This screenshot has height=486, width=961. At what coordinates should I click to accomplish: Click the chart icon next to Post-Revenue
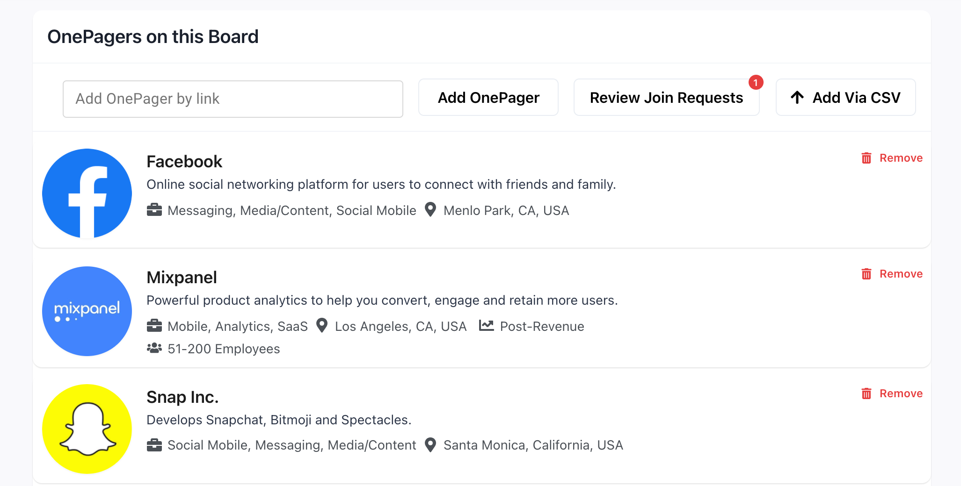coord(487,325)
